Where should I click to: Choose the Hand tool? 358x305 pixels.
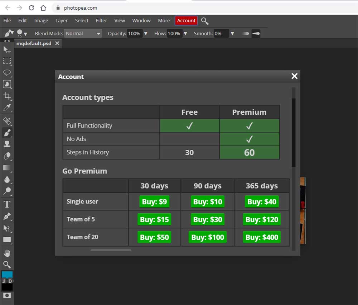[7, 253]
